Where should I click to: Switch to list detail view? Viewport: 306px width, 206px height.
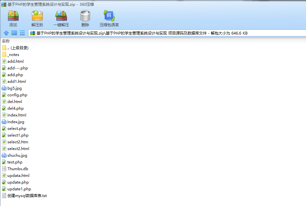tap(22, 33)
